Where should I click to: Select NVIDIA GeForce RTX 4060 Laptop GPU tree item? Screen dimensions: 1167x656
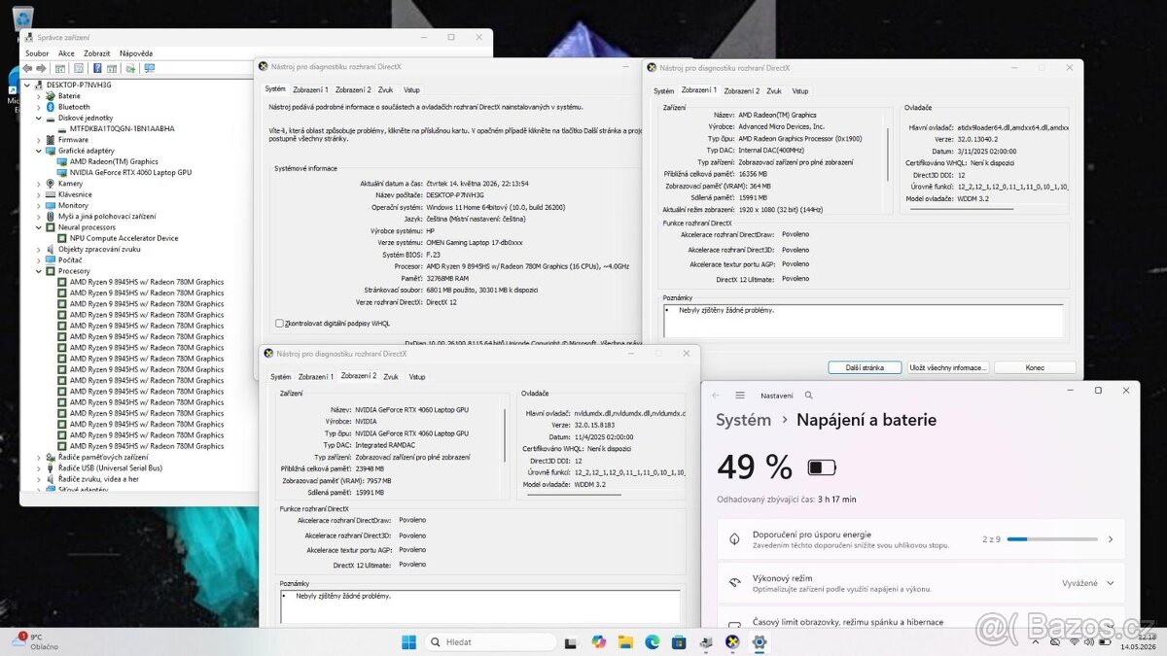(x=130, y=172)
